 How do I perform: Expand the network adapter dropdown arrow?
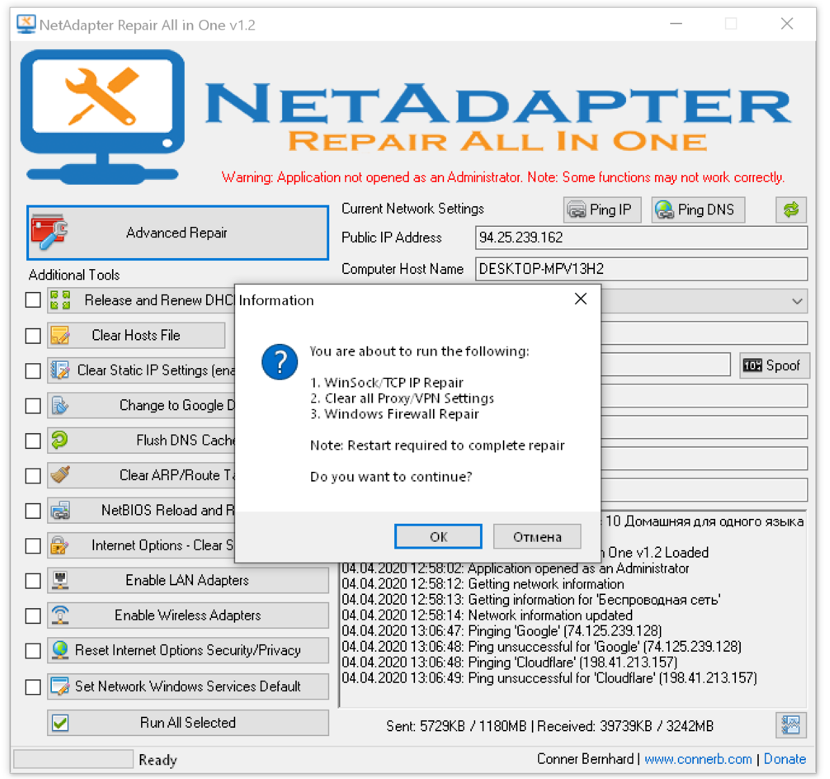[797, 301]
